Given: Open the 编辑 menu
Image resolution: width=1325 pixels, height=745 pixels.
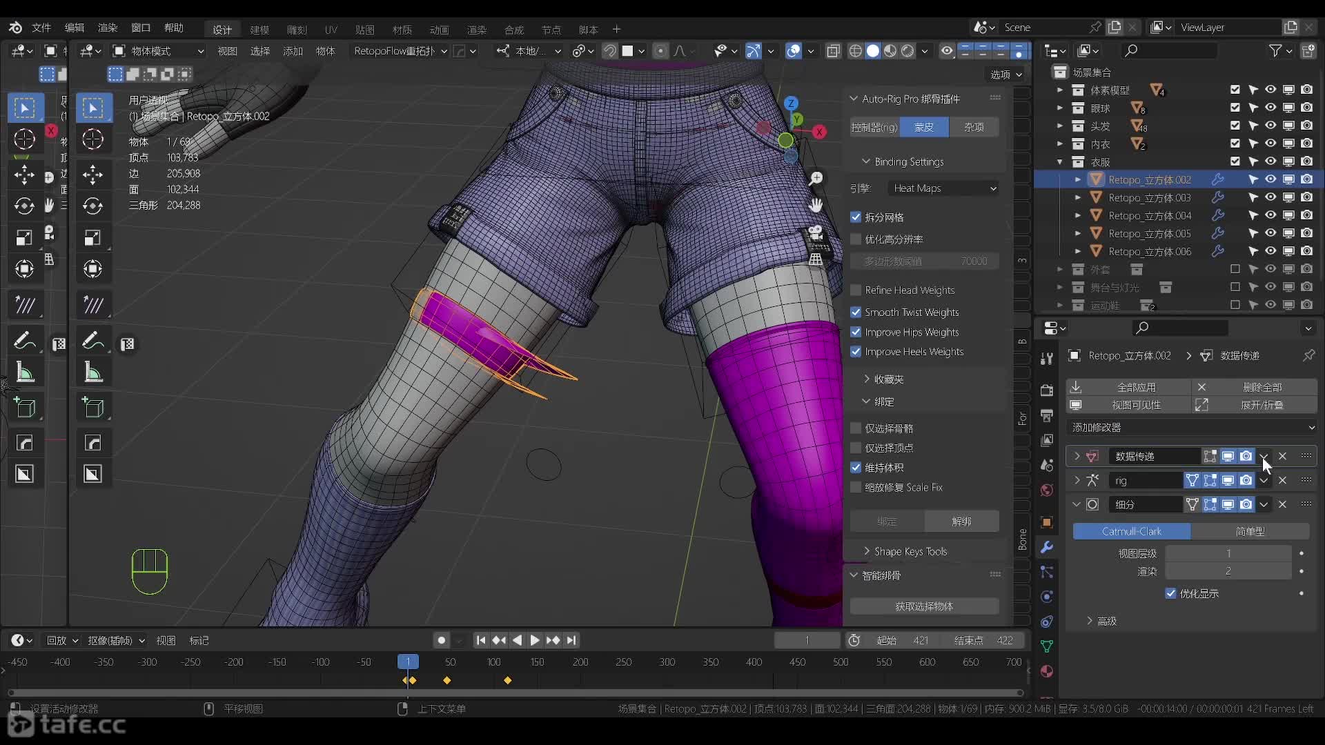Looking at the screenshot, I should click(75, 28).
